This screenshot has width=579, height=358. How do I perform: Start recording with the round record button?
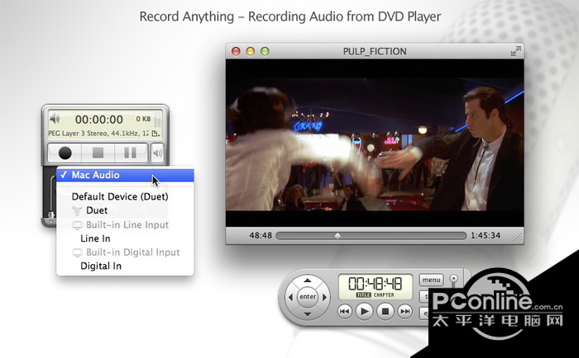[x=65, y=153]
